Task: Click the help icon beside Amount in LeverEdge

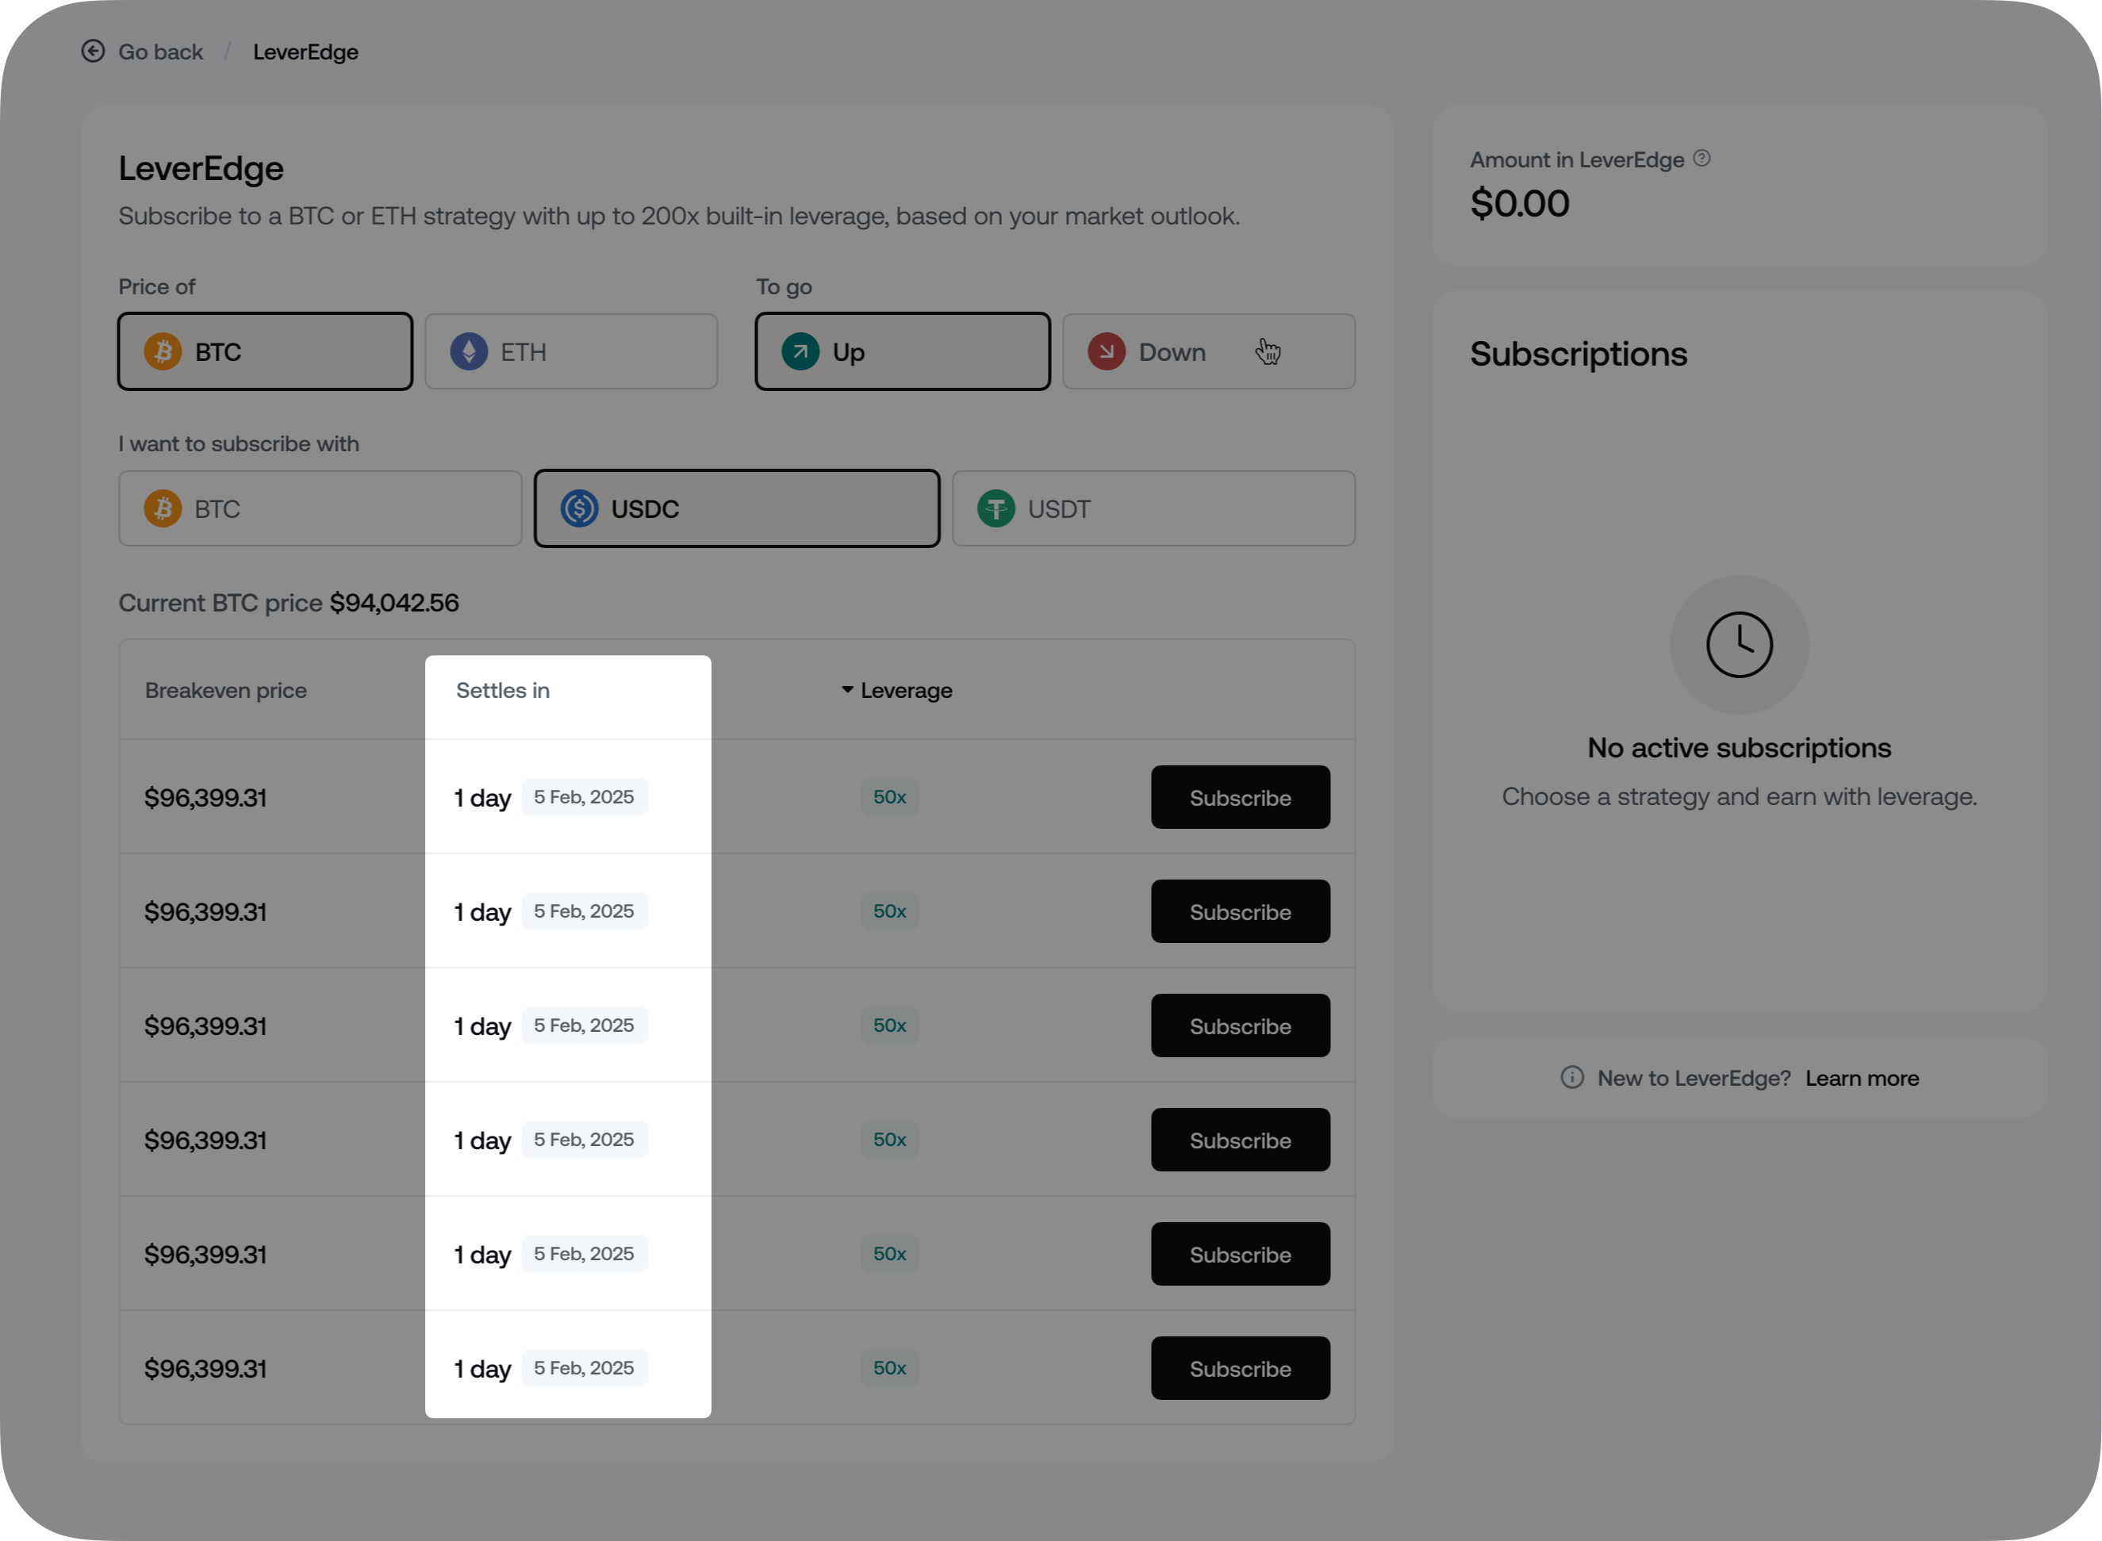Action: coord(1701,159)
